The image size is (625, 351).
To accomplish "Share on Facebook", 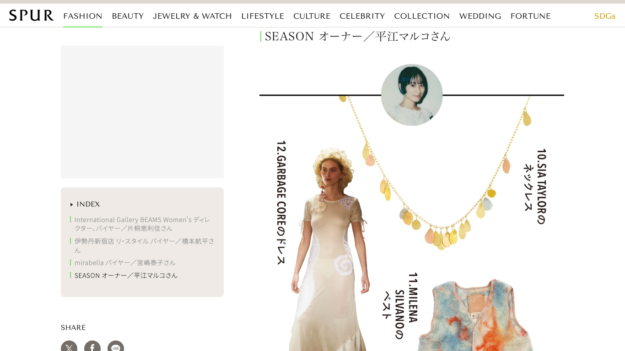I will click(92, 348).
